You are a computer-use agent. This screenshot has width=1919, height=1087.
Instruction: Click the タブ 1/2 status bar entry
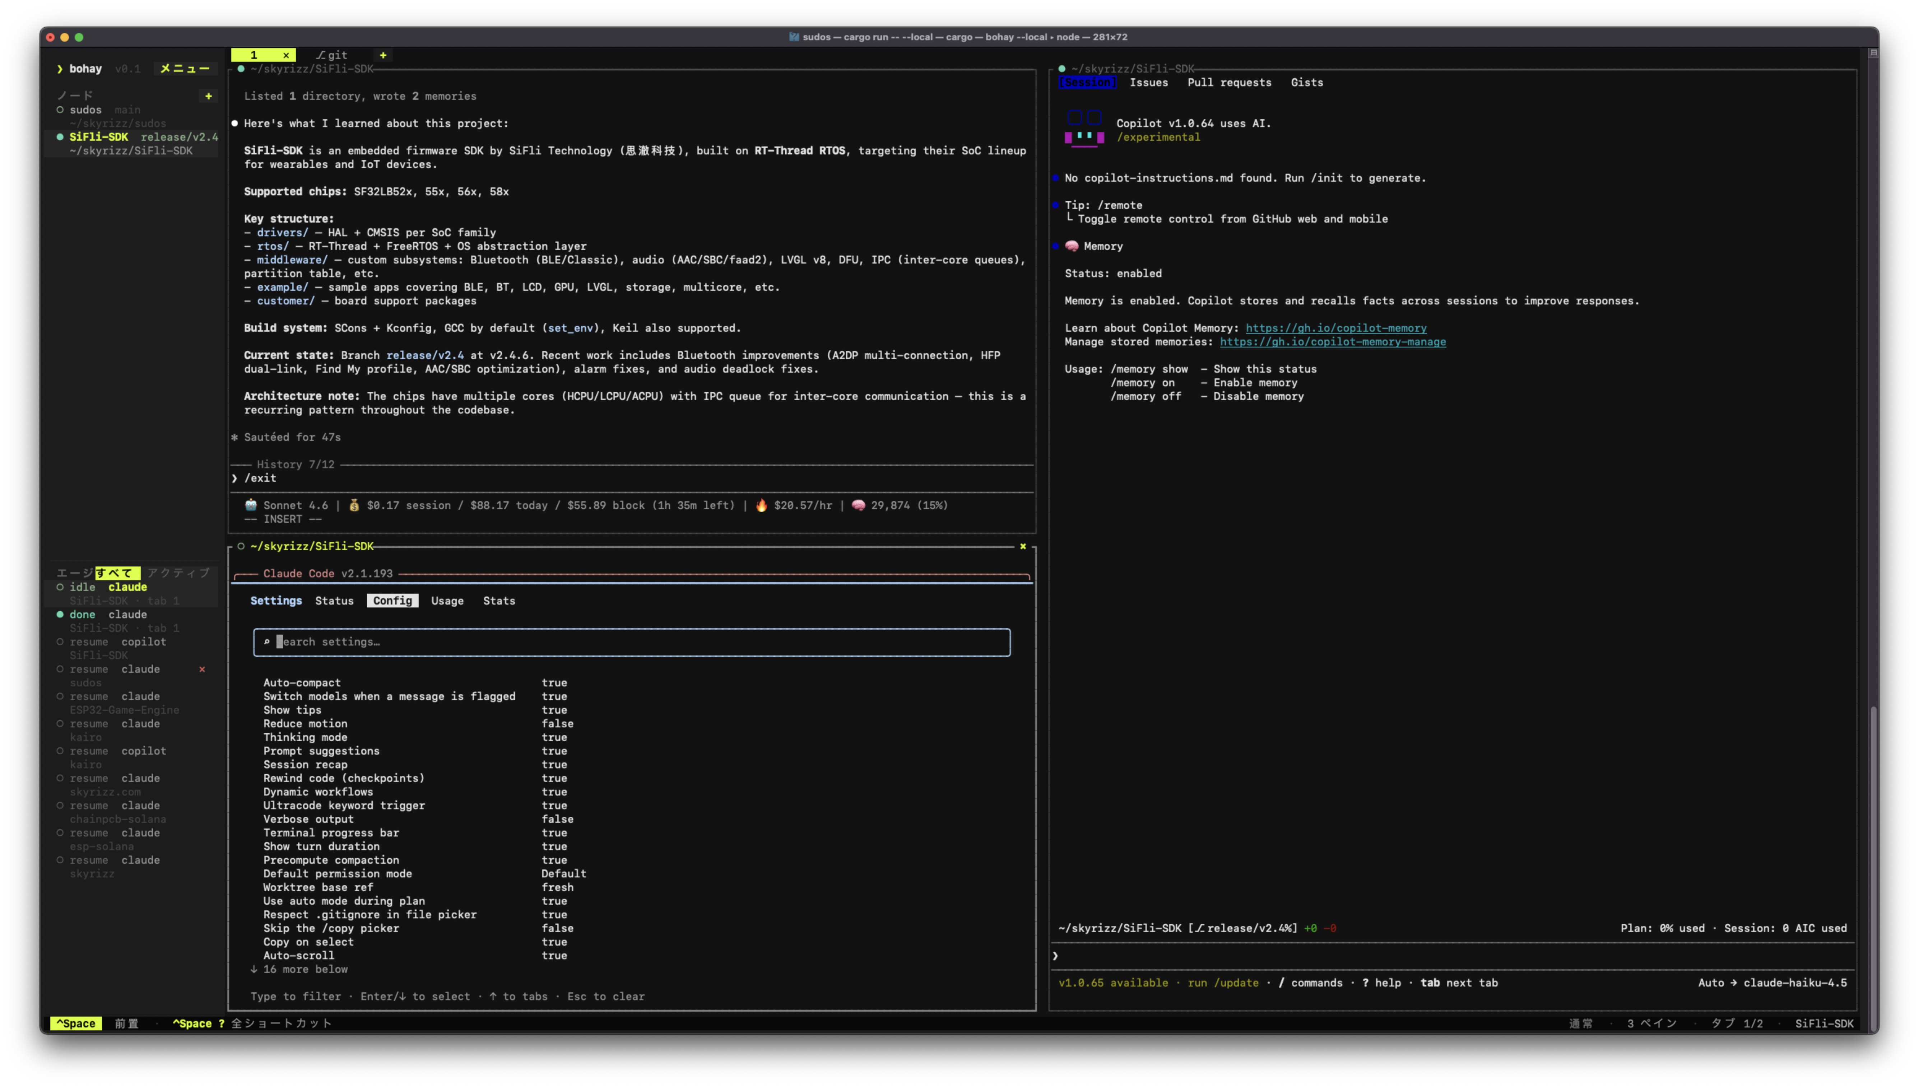click(1737, 1023)
